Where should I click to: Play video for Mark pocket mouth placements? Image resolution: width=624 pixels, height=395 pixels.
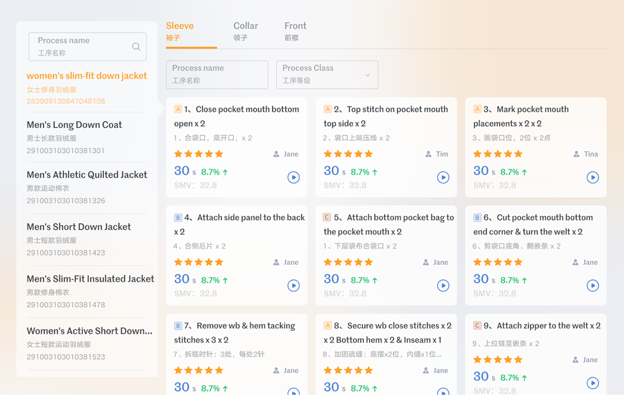pyautogui.click(x=592, y=177)
